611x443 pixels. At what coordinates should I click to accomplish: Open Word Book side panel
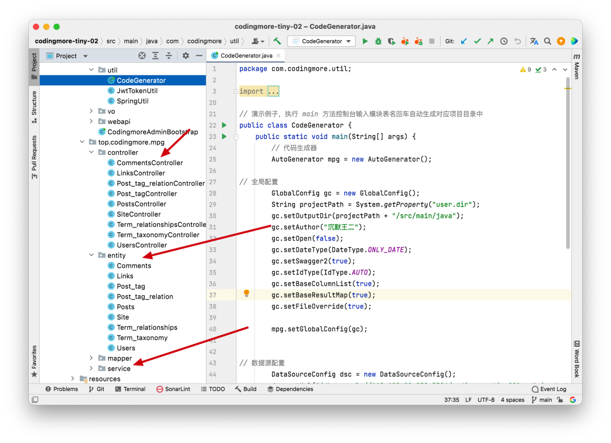pos(576,359)
